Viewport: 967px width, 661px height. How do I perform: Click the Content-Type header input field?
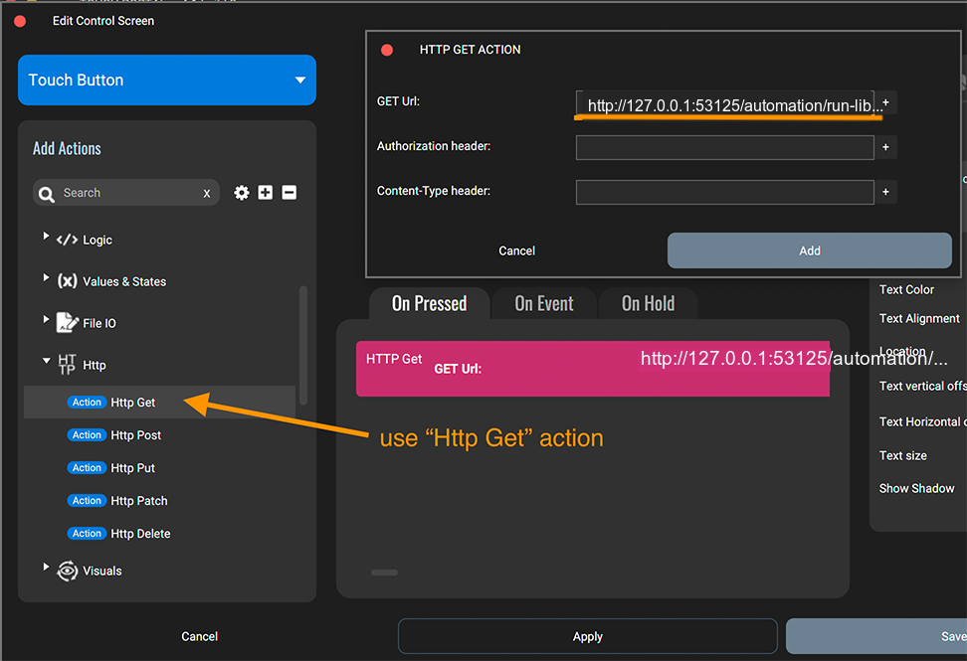[x=724, y=192]
